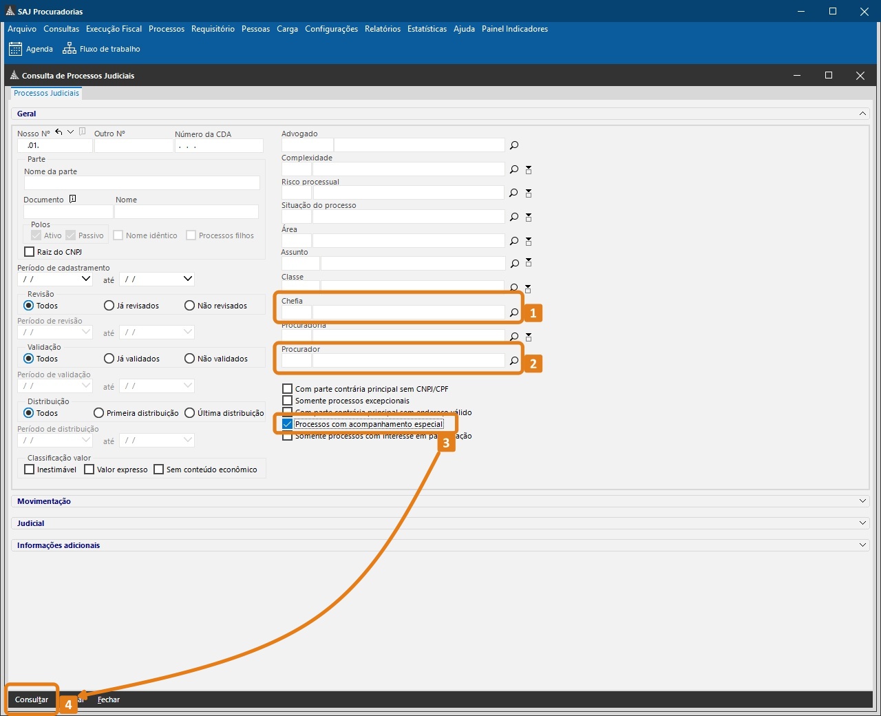881x716 pixels.
Task: Open multi-select list icon for Complexidade
Action: pyautogui.click(x=529, y=169)
